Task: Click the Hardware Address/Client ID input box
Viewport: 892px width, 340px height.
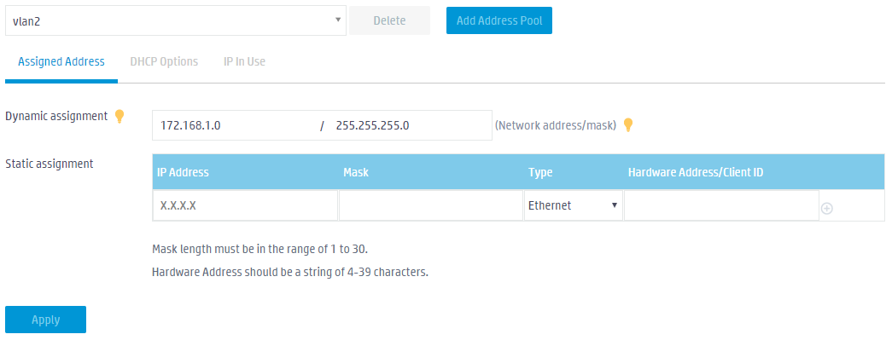Action: pyautogui.click(x=721, y=205)
